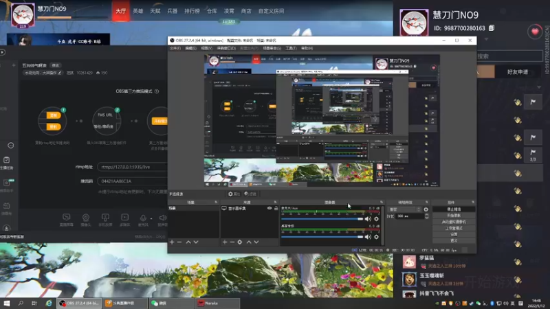The width and height of the screenshot is (550, 309).
Task: Open the scene transition type dropdown
Action: click(404, 209)
